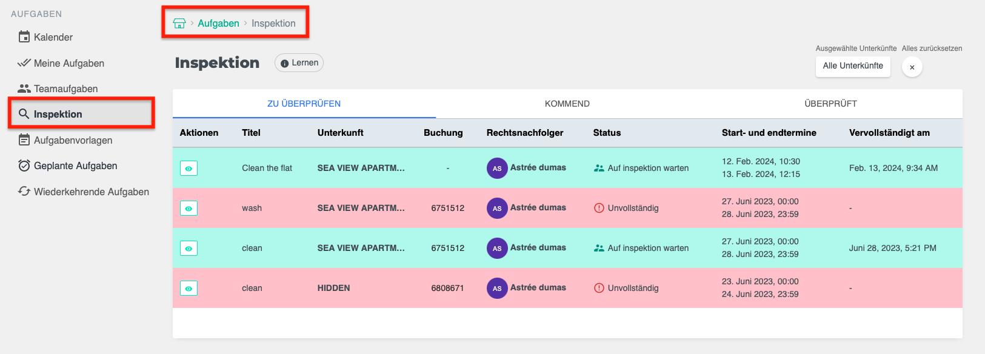Click the Start- und endtermine column header

(769, 133)
